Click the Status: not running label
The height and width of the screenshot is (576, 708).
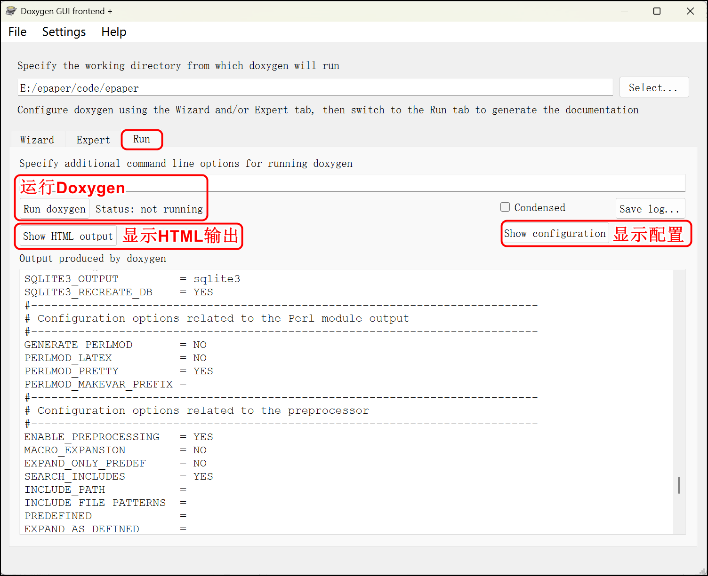coord(149,209)
